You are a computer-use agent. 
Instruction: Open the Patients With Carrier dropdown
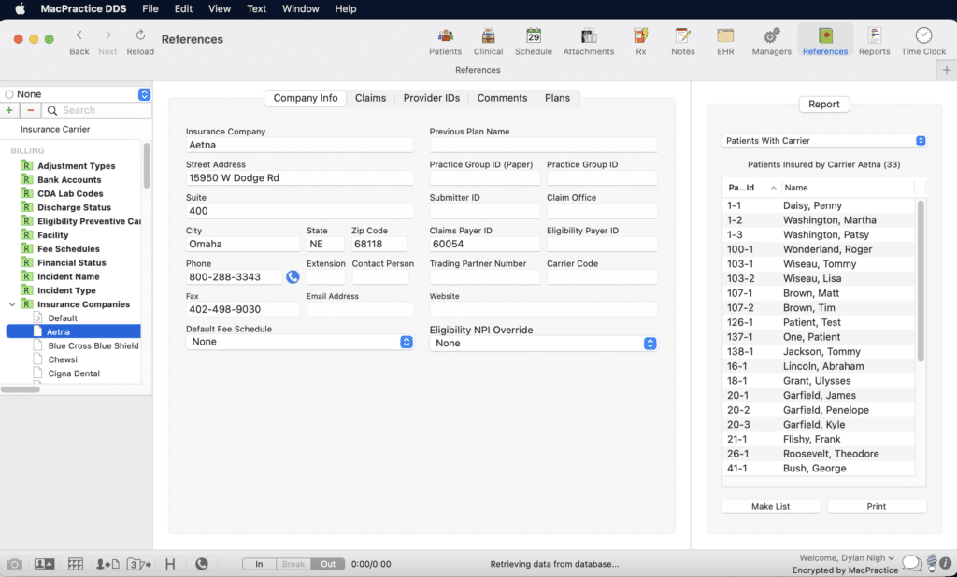pos(824,141)
